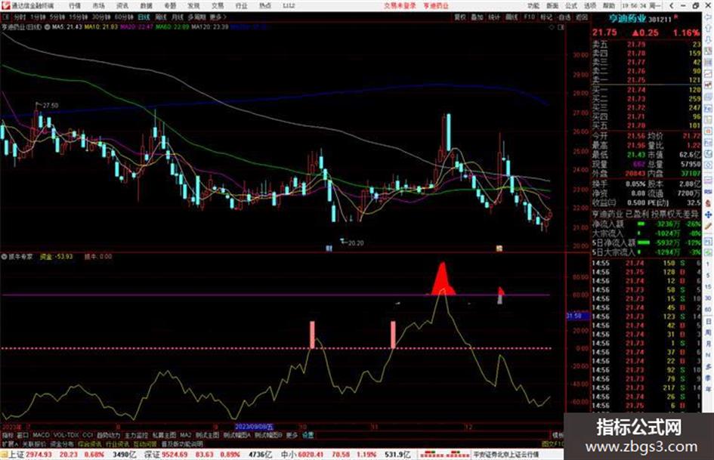The image size is (714, 460).
Task: Open the 公式 menu
Action: (571, 6)
